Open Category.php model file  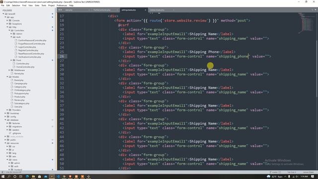(20, 87)
